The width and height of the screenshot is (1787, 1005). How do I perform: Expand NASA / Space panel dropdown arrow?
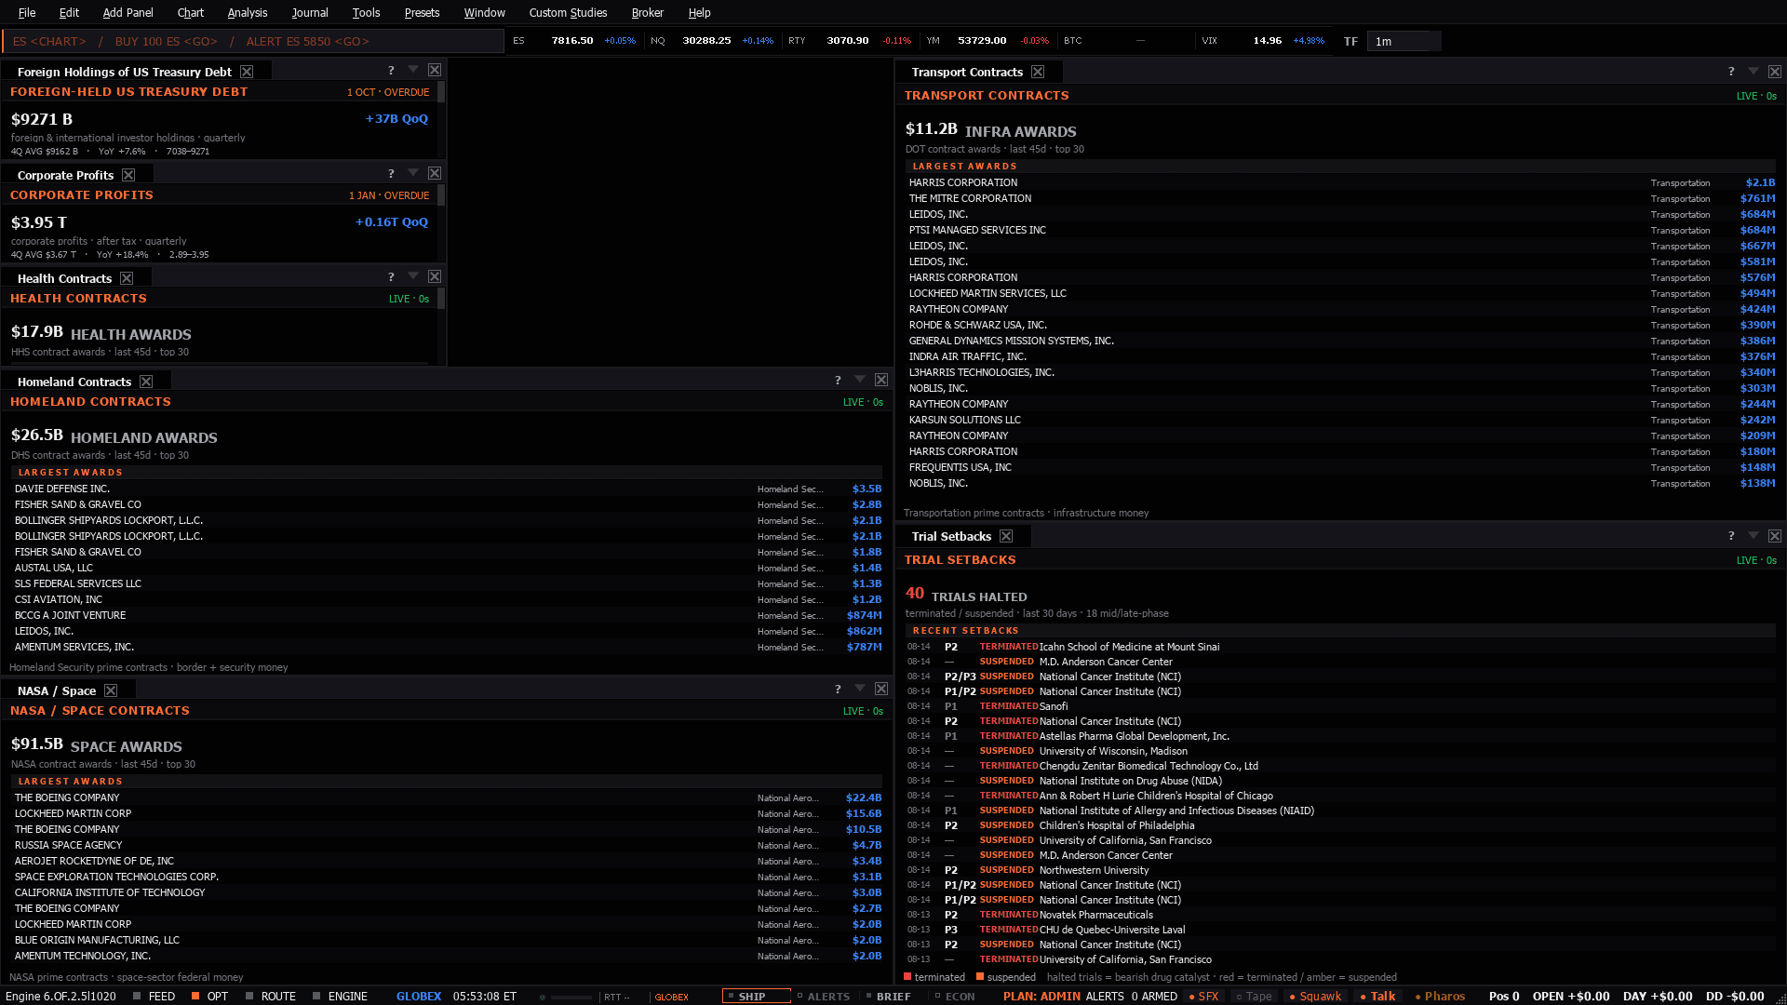[x=860, y=689]
